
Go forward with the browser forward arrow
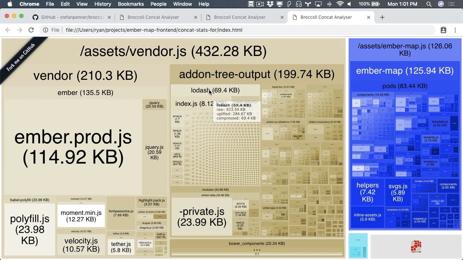click(20, 30)
